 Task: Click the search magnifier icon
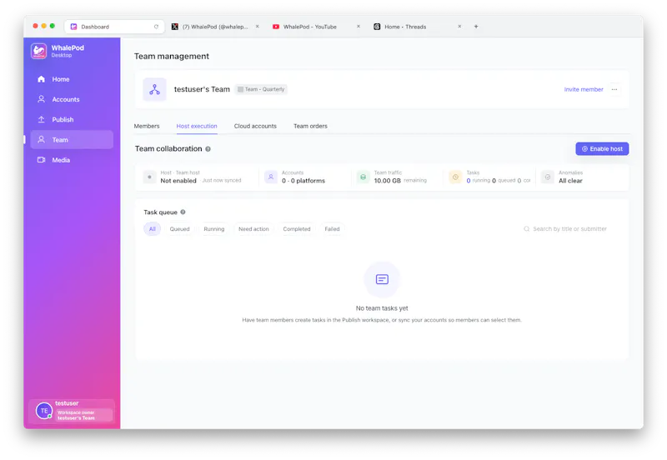[x=527, y=228]
